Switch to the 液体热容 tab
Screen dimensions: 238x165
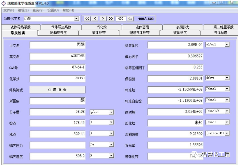click(99, 33)
